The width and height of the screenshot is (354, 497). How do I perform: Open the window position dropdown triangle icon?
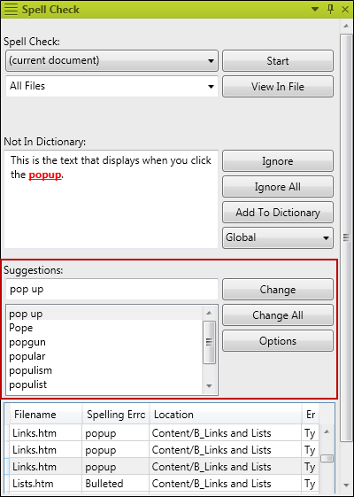coord(315,10)
